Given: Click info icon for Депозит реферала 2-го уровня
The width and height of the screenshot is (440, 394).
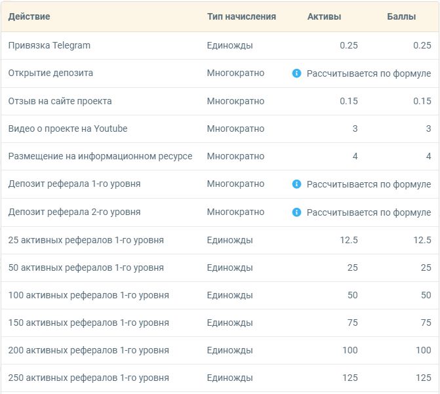Looking at the screenshot, I should tap(296, 212).
